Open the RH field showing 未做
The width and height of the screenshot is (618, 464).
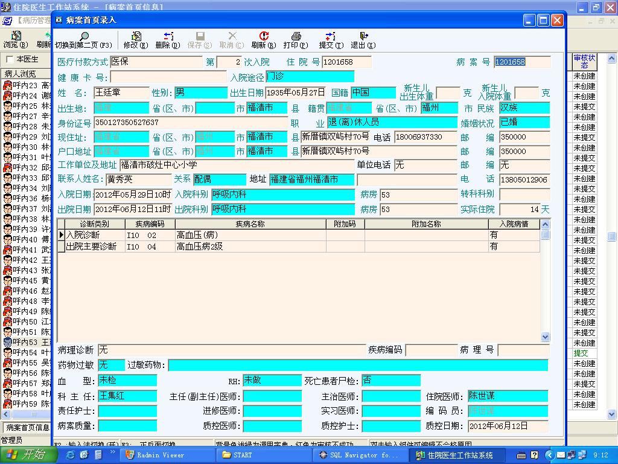tap(272, 381)
